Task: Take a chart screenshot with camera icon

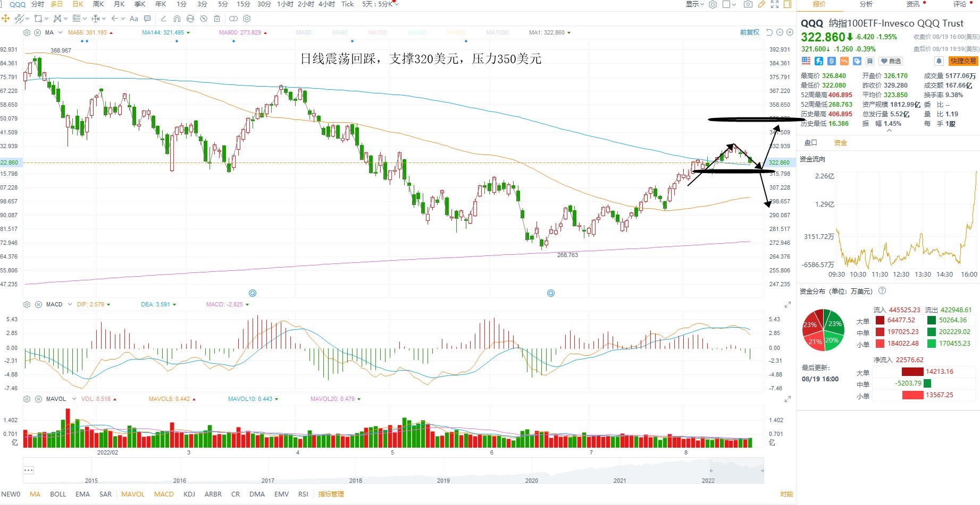Action: (748, 4)
